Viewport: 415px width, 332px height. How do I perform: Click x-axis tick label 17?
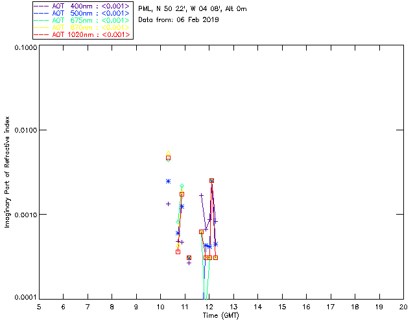331,307
